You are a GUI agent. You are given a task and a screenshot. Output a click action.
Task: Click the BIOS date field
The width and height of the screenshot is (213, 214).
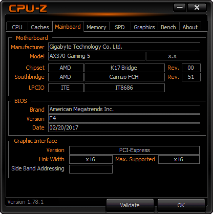(x=124, y=128)
